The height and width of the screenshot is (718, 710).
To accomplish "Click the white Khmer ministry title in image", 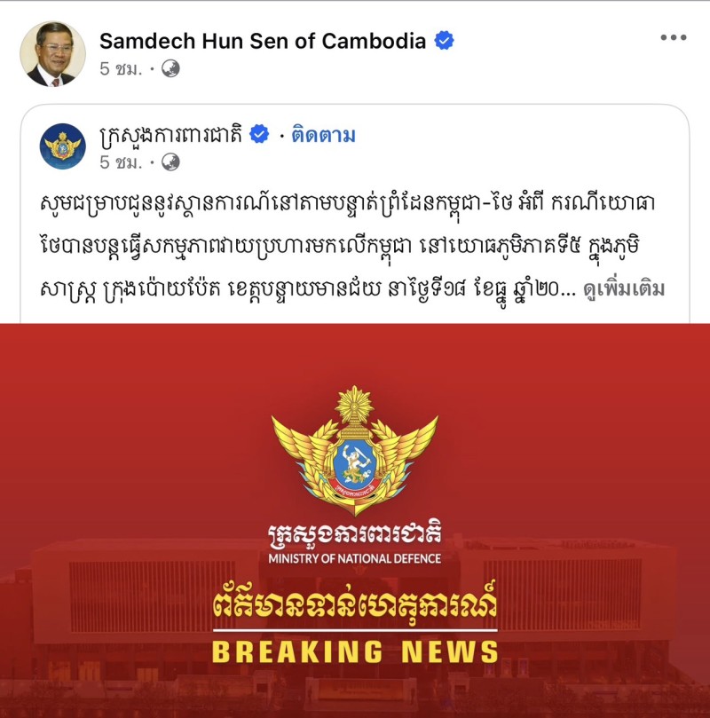I will 355,535.
